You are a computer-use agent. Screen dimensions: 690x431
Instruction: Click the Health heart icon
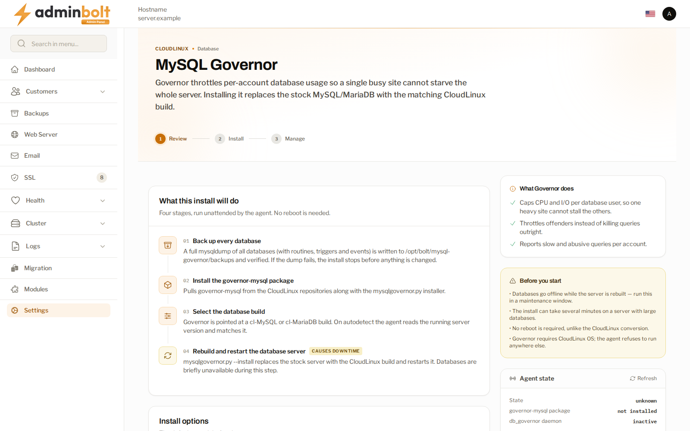(16, 200)
